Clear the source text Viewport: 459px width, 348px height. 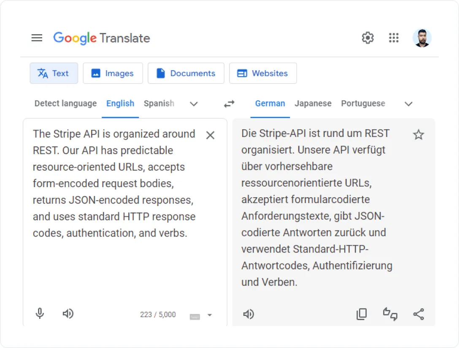(x=210, y=135)
